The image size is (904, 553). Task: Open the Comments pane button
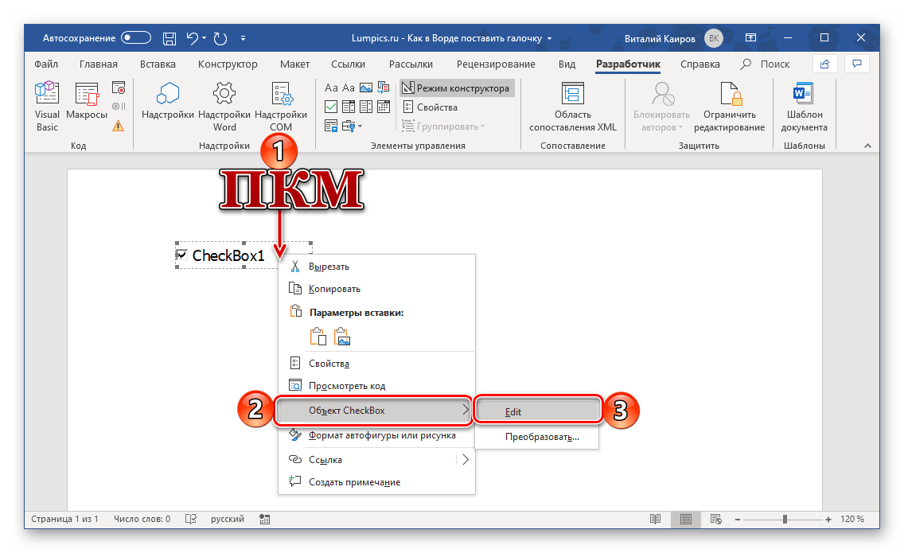tap(857, 64)
